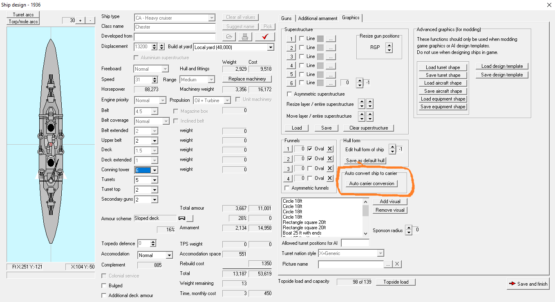555x302 pixels.
Task: Open Build at yard dropdown
Action: (270, 47)
